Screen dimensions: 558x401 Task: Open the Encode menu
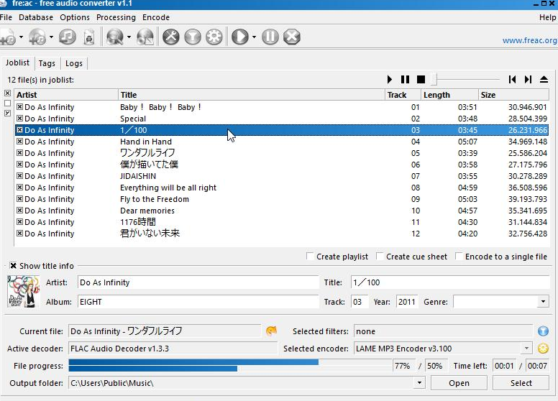(x=156, y=17)
